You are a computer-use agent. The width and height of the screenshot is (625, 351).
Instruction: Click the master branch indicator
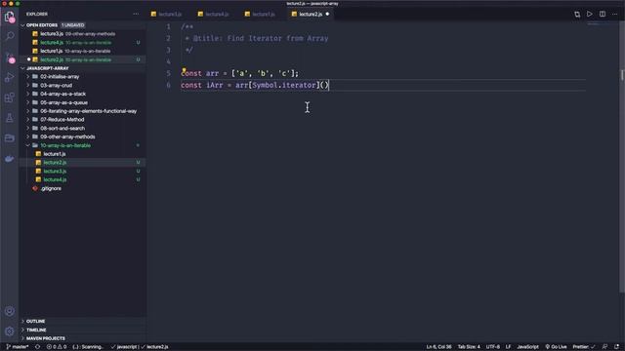coord(17,347)
